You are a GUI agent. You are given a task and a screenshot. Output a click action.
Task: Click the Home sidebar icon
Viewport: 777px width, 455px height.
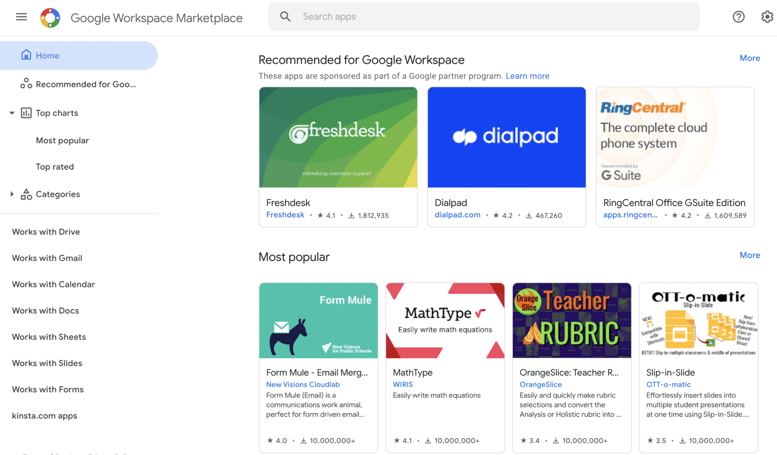[x=26, y=55]
